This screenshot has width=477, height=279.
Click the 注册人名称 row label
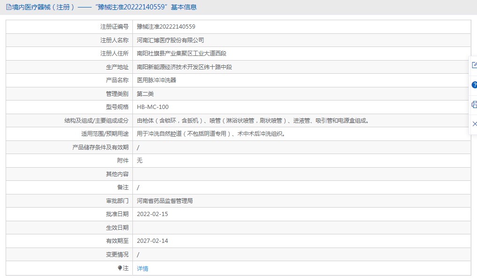point(115,40)
